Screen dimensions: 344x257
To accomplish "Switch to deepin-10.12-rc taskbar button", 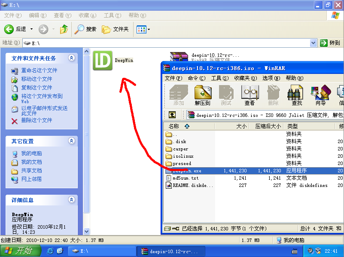I will 170,251.
